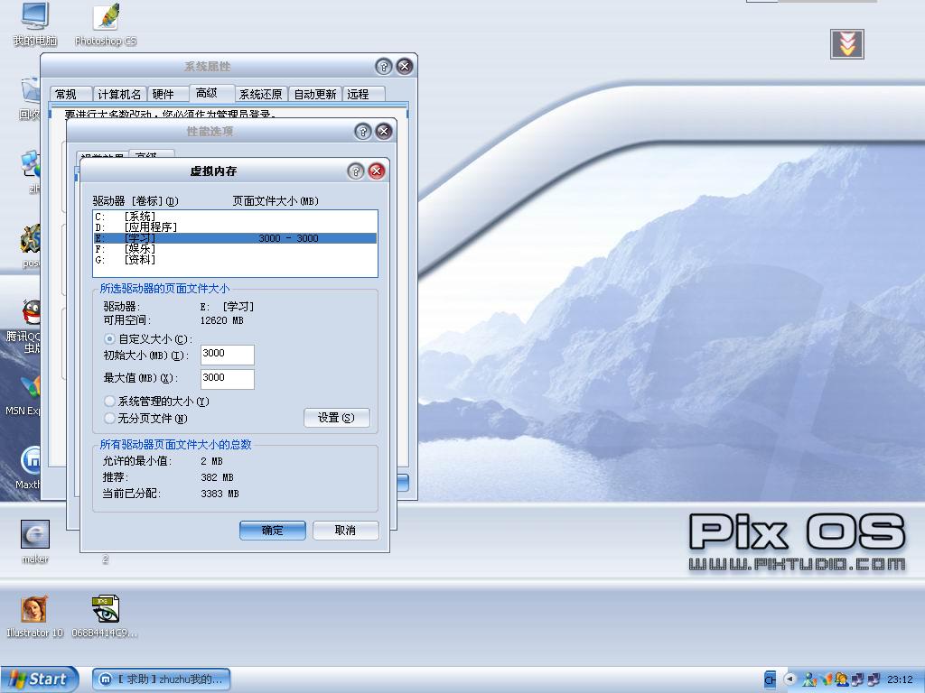Select the 系统管理的大小 radio button
Image resolution: width=925 pixels, height=693 pixels.
[109, 402]
